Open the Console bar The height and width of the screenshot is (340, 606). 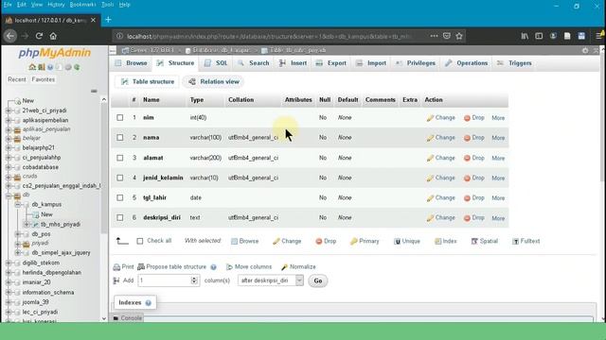128,318
